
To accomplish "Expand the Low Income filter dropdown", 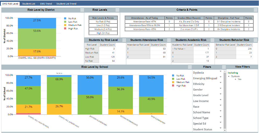I will pos(220,100).
